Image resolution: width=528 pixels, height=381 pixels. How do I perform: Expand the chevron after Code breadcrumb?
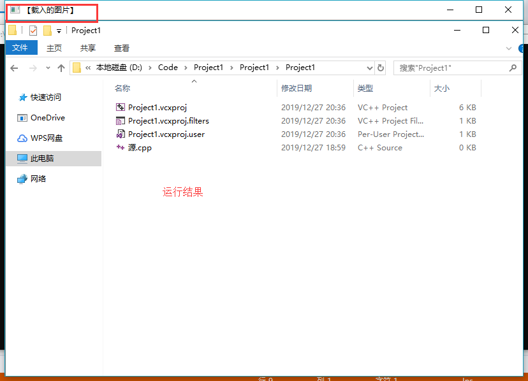(186, 68)
